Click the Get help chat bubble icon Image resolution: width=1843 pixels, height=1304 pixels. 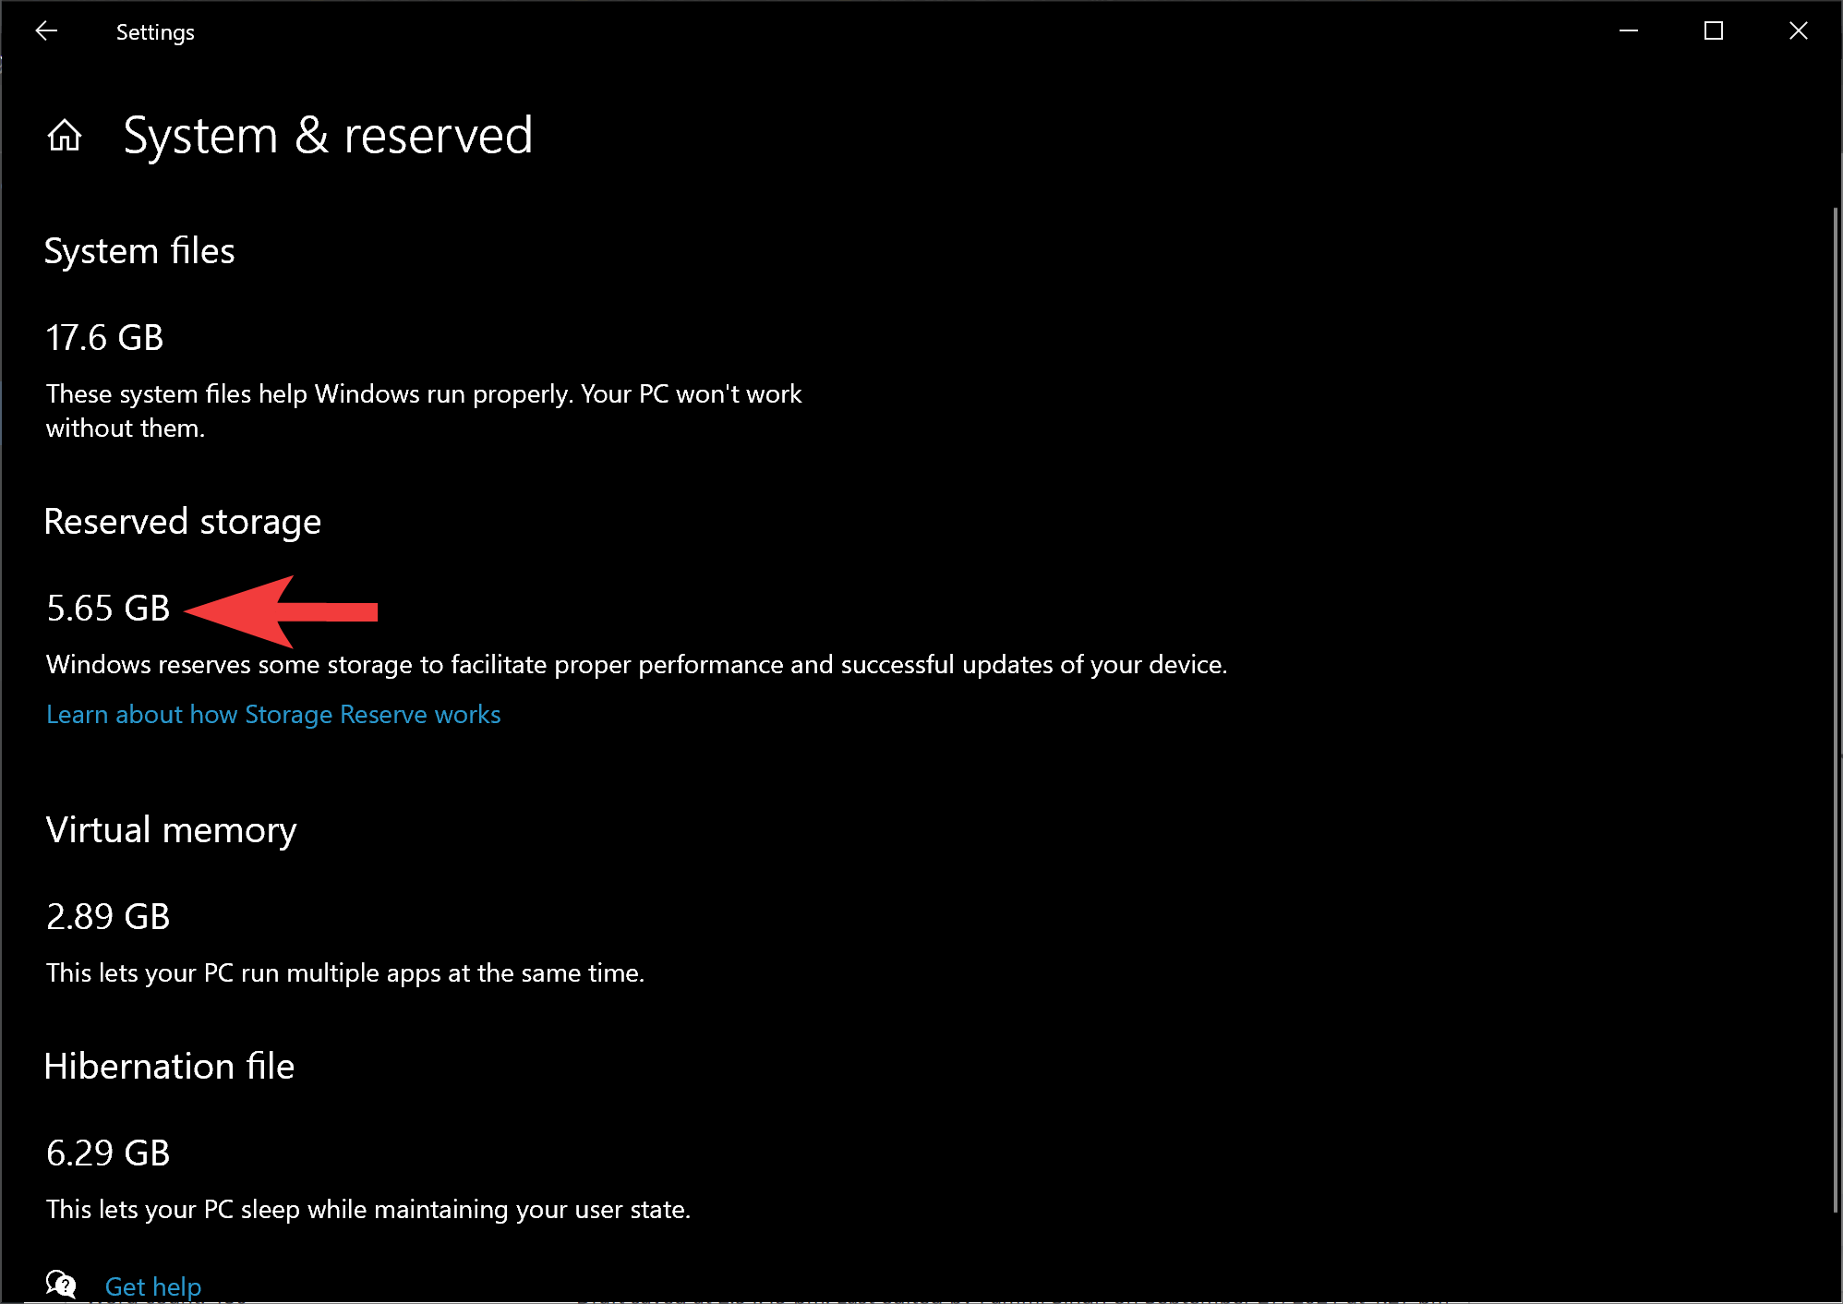coord(61,1284)
